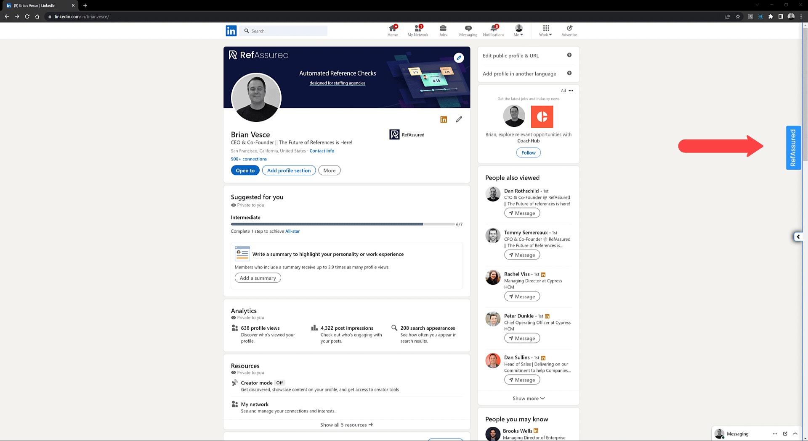
Task: Open the Messaging overlay options ellipsis
Action: [775, 434]
